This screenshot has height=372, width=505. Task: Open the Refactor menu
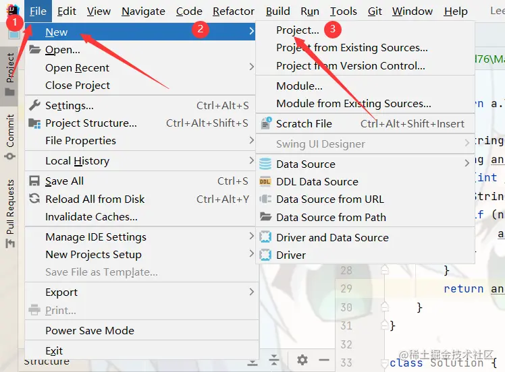tap(234, 11)
